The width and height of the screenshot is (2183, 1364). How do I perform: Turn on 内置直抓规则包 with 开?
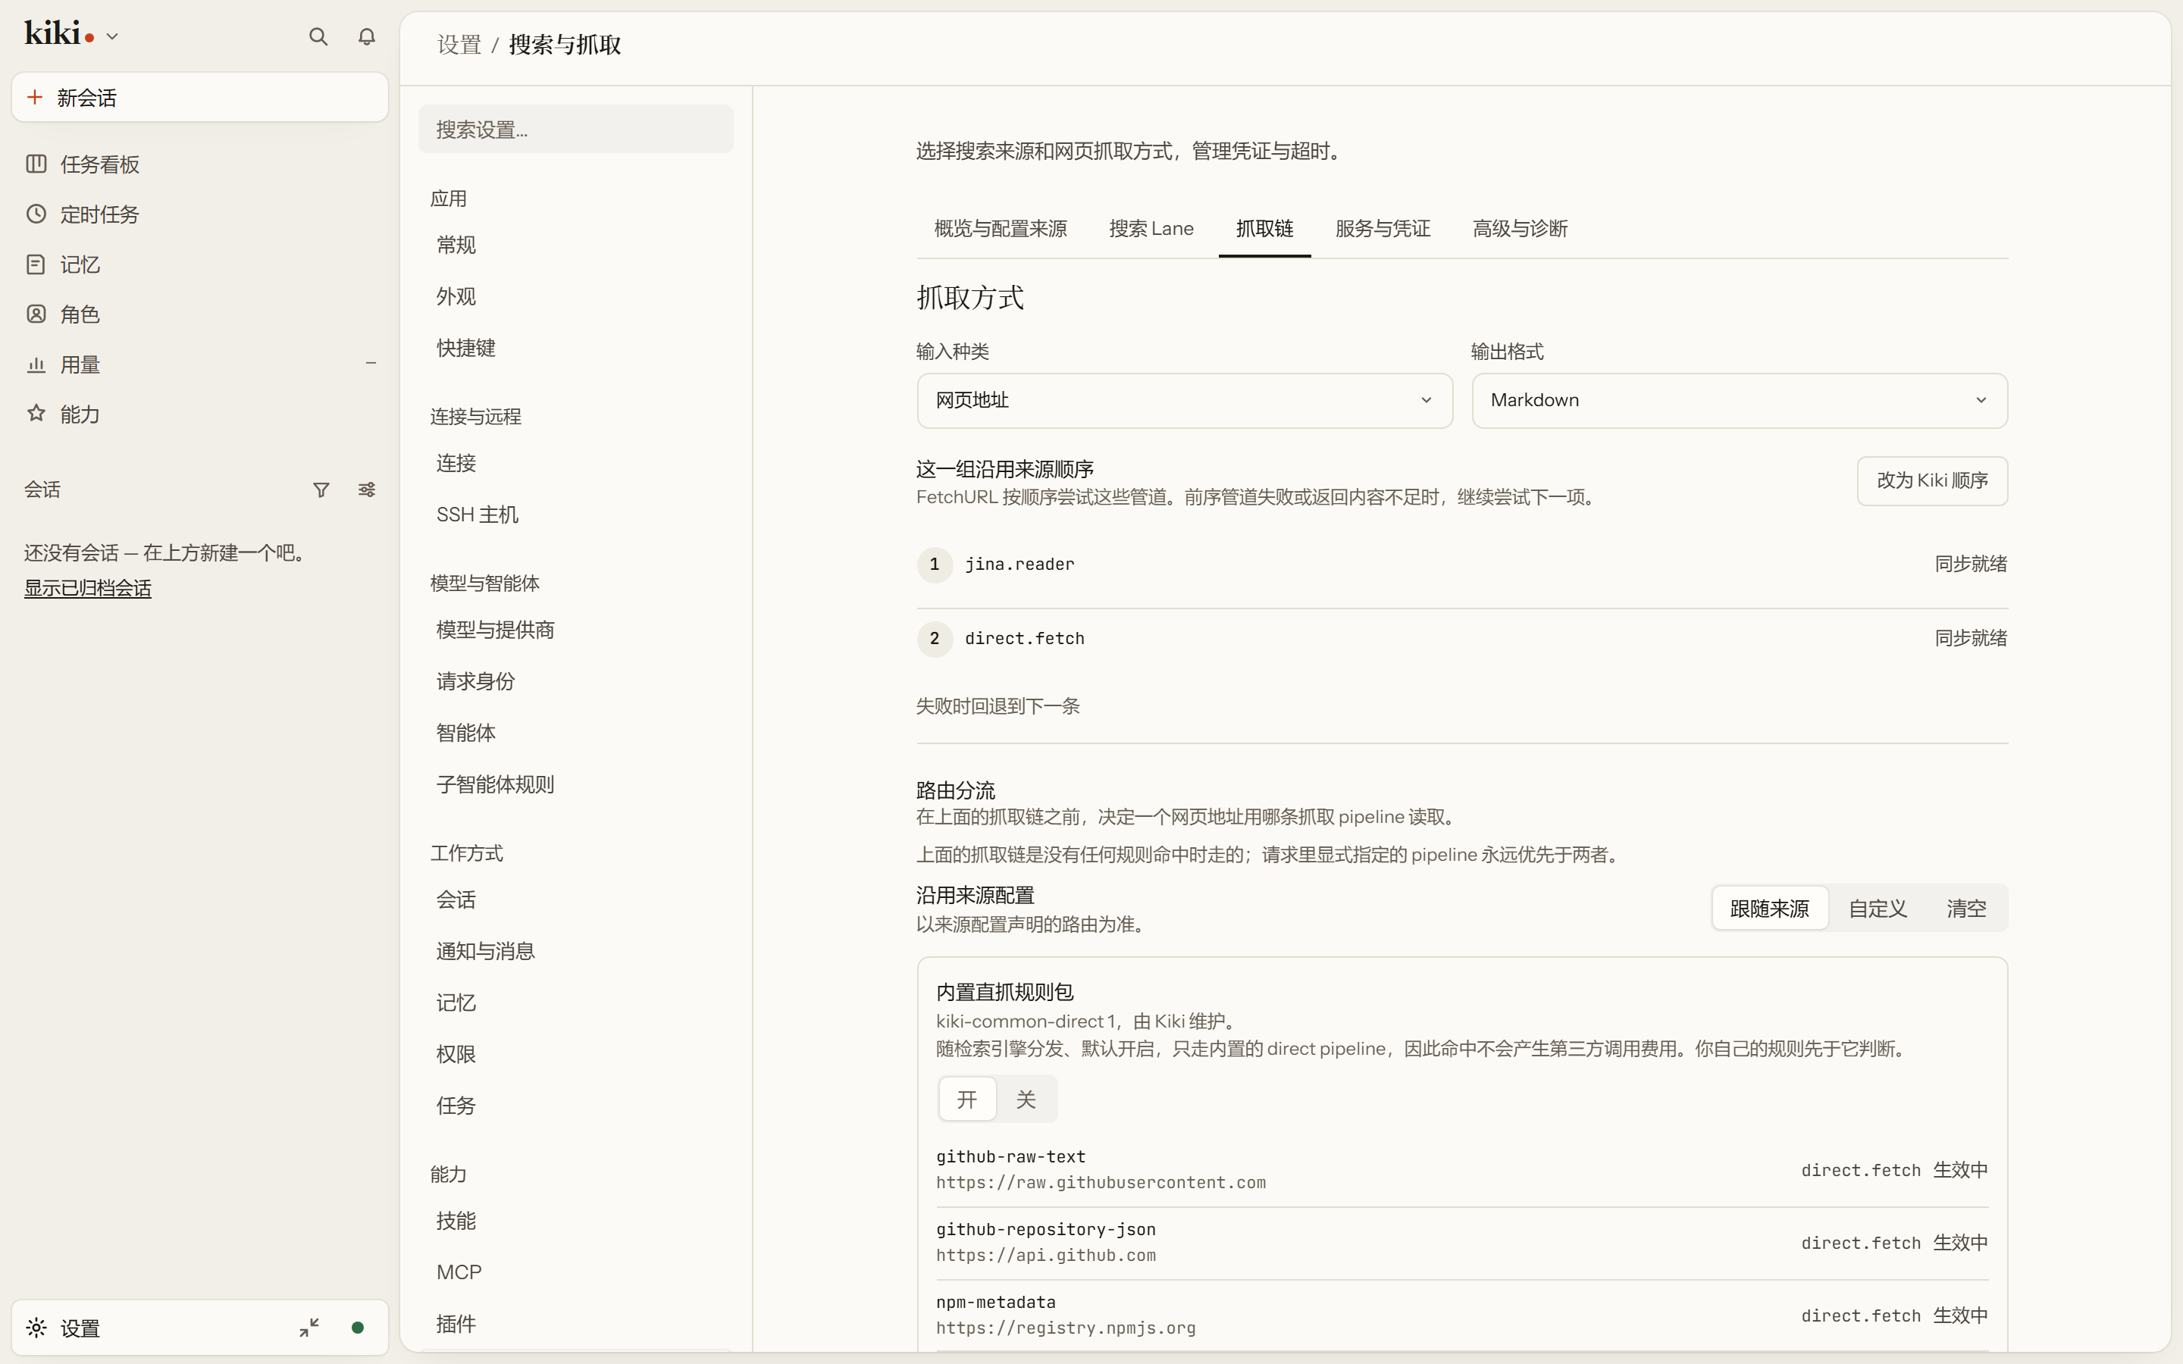[967, 1099]
